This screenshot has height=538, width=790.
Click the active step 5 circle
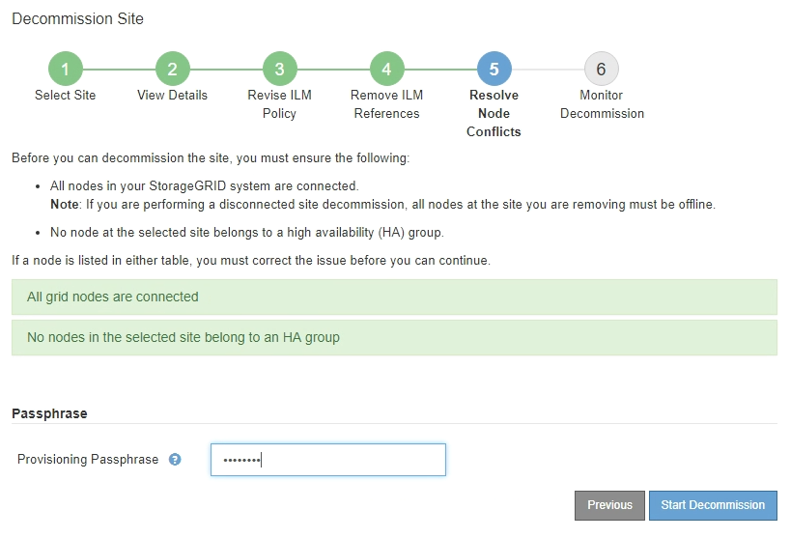pos(494,70)
